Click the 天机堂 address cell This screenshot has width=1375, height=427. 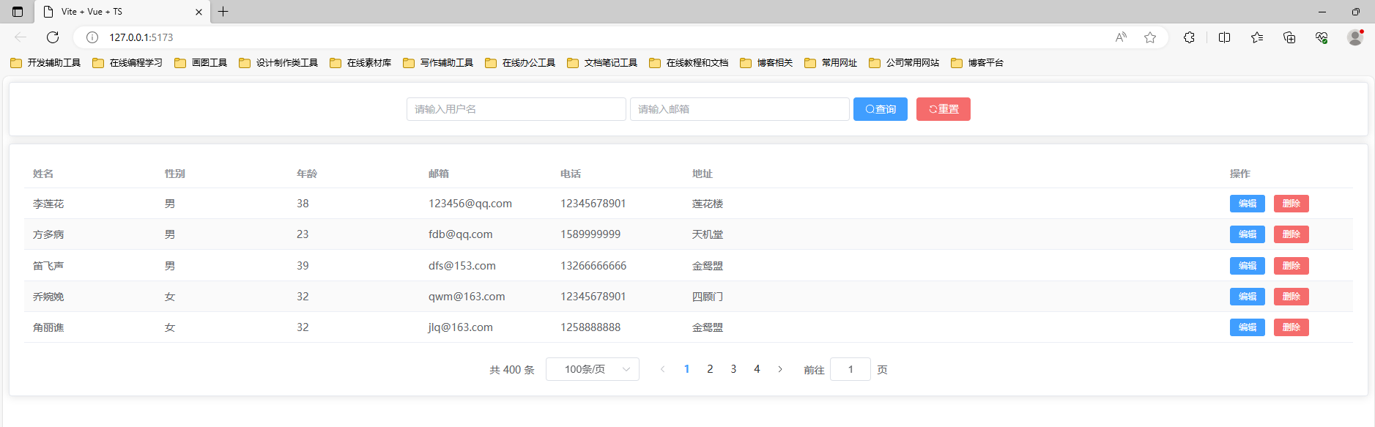708,234
